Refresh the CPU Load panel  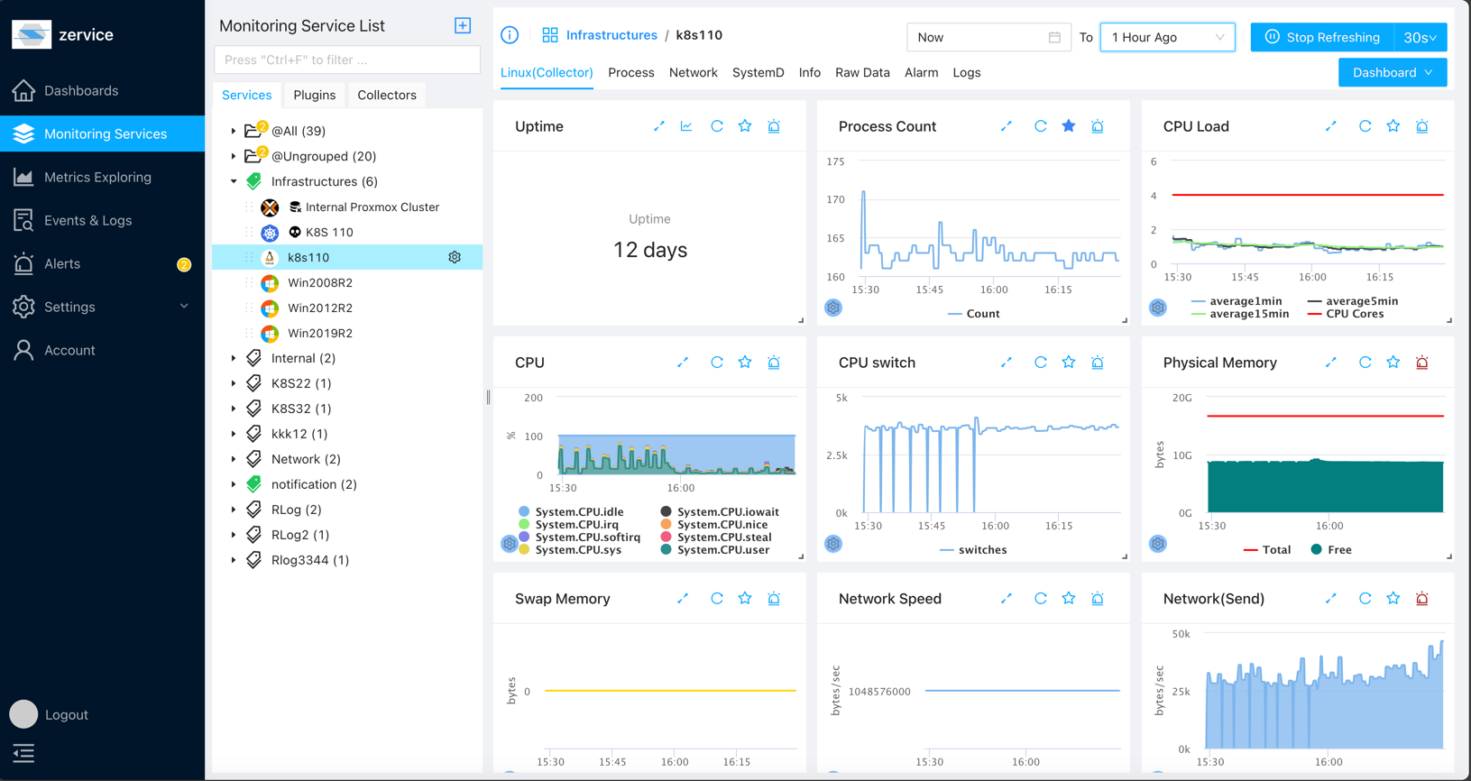[x=1365, y=126]
